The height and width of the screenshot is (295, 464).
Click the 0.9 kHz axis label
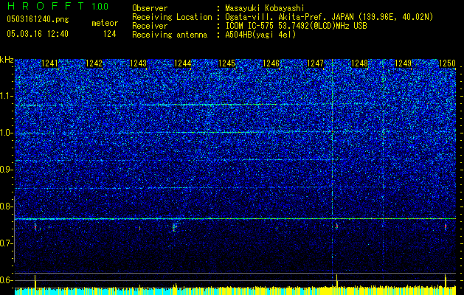[x=6, y=170]
